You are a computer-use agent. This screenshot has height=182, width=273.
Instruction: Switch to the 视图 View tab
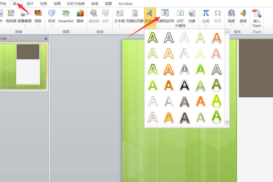click(x=108, y=4)
